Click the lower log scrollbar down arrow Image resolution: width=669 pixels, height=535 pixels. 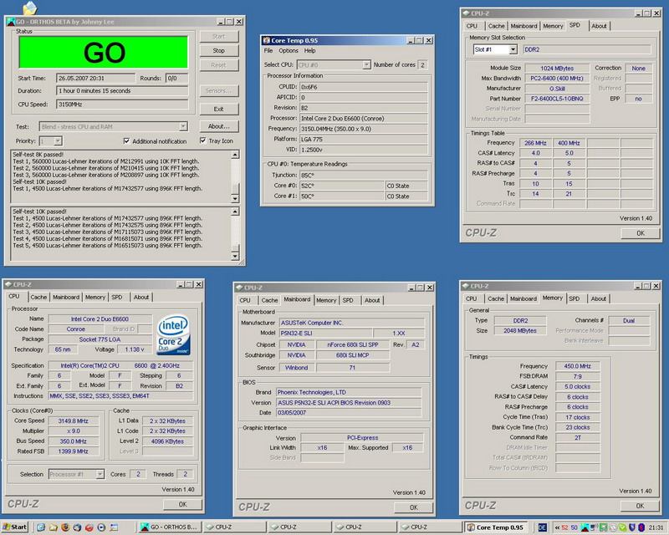[x=235, y=256]
